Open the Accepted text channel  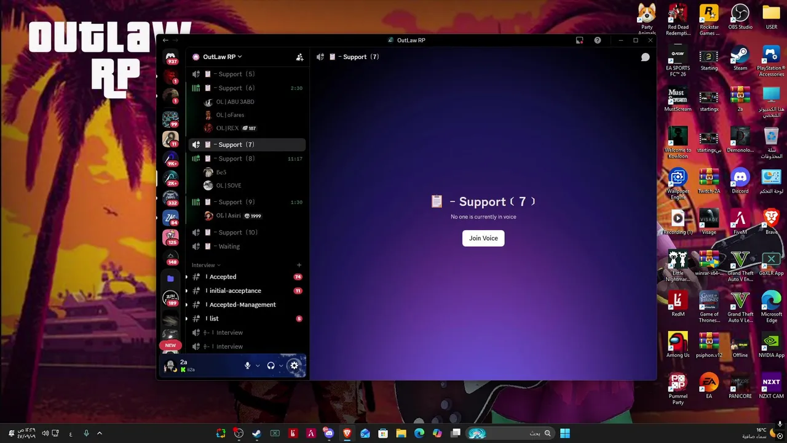click(x=247, y=277)
